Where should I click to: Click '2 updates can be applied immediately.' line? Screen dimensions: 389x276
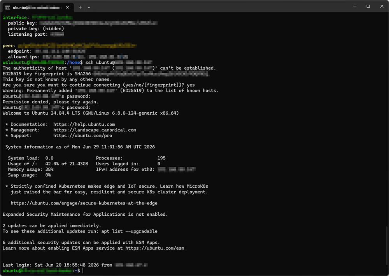(52, 226)
